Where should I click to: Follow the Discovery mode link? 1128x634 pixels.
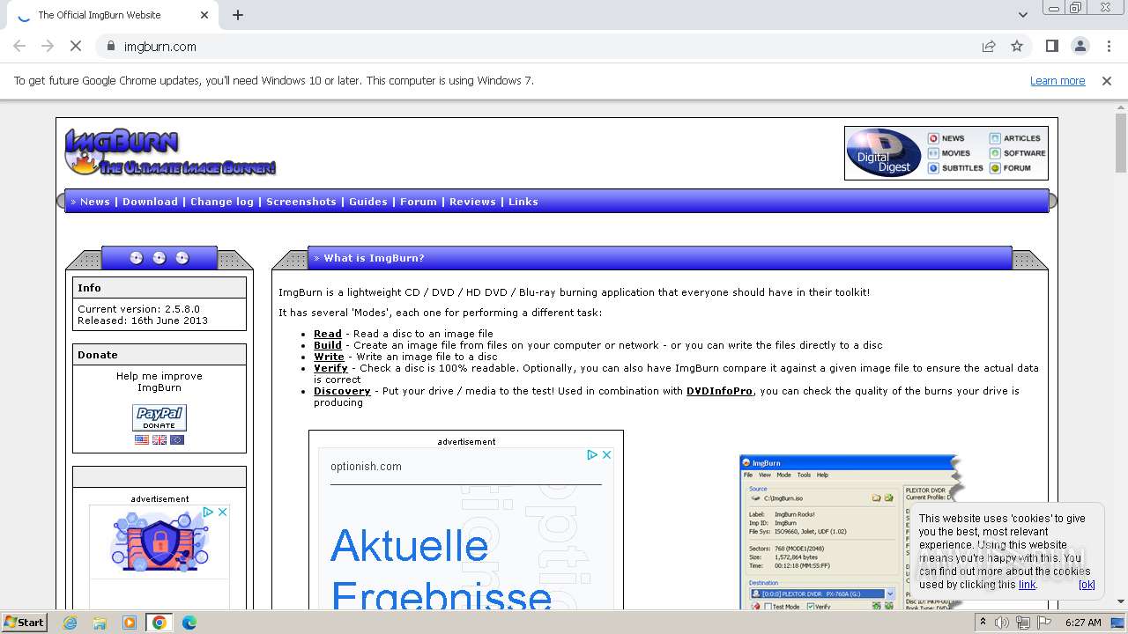pos(342,391)
